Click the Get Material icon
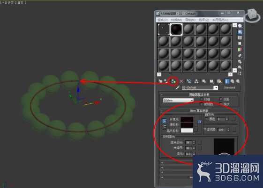The width and height of the screenshot is (263, 188). pos(160,81)
